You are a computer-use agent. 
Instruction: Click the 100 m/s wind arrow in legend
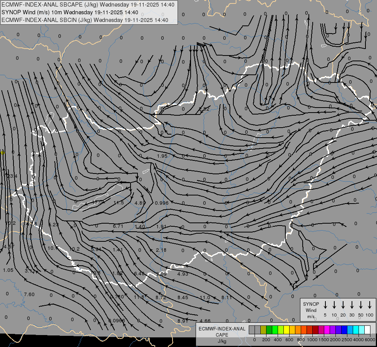point(370,305)
